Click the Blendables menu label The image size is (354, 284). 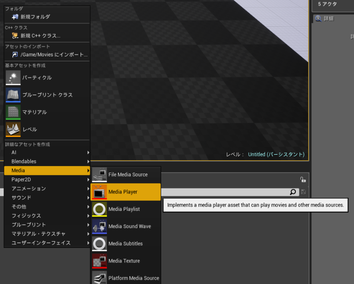coord(24,162)
